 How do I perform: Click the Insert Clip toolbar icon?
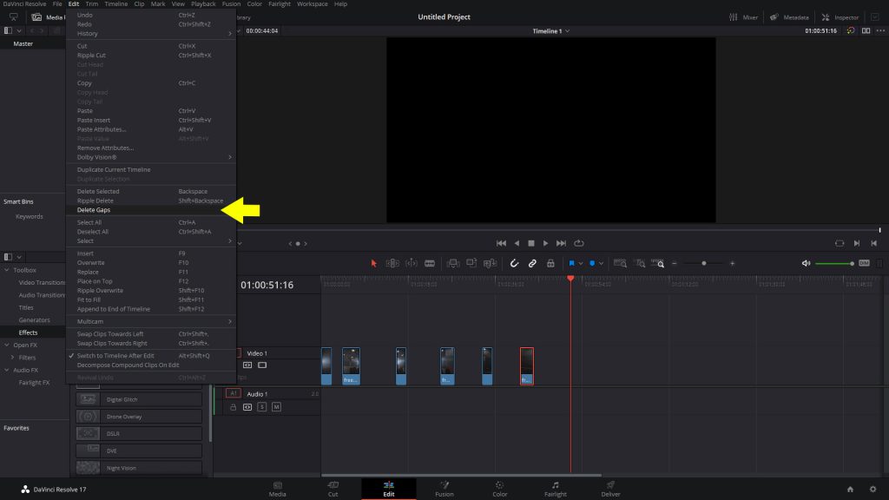coord(453,264)
